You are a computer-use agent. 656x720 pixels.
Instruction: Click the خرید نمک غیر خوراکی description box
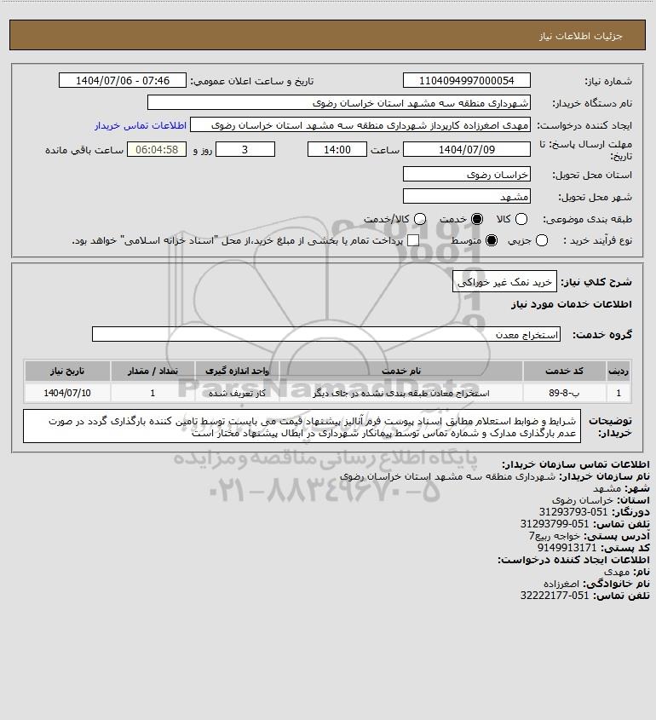click(504, 281)
